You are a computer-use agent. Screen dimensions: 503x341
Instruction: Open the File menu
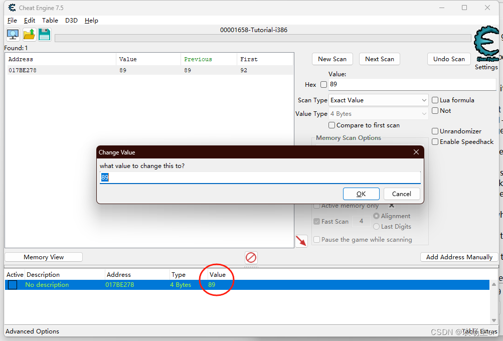tap(12, 20)
